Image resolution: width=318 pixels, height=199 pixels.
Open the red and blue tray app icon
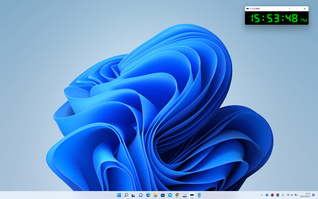pyautogui.click(x=272, y=195)
